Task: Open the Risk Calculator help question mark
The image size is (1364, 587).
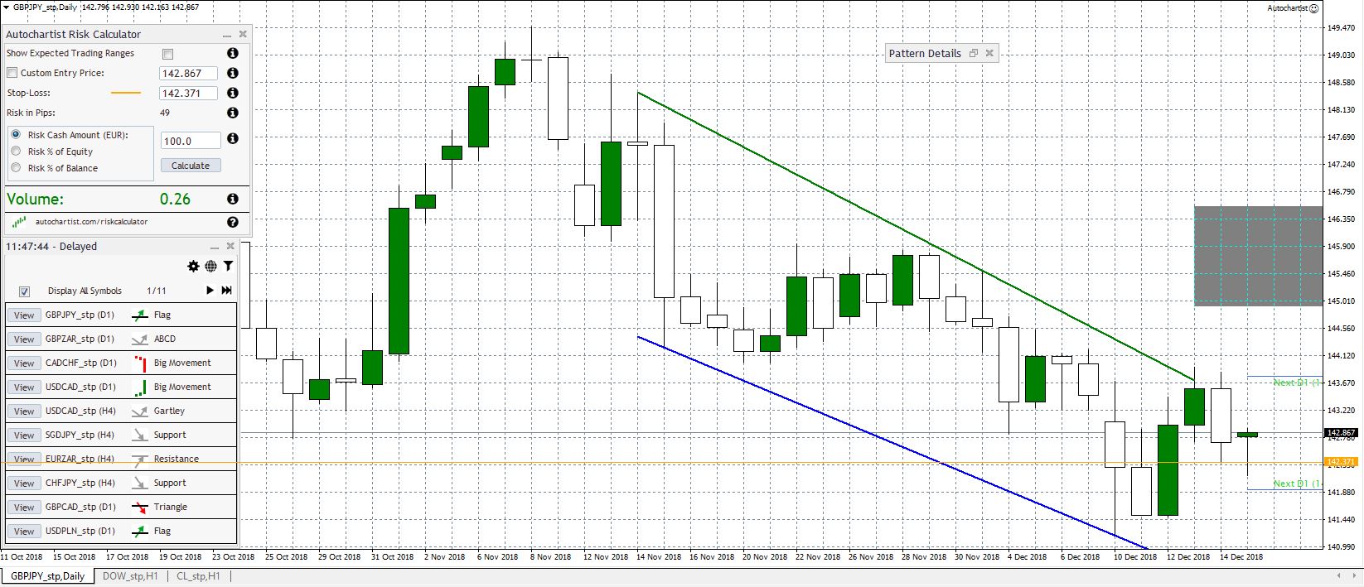Action: pos(233,222)
